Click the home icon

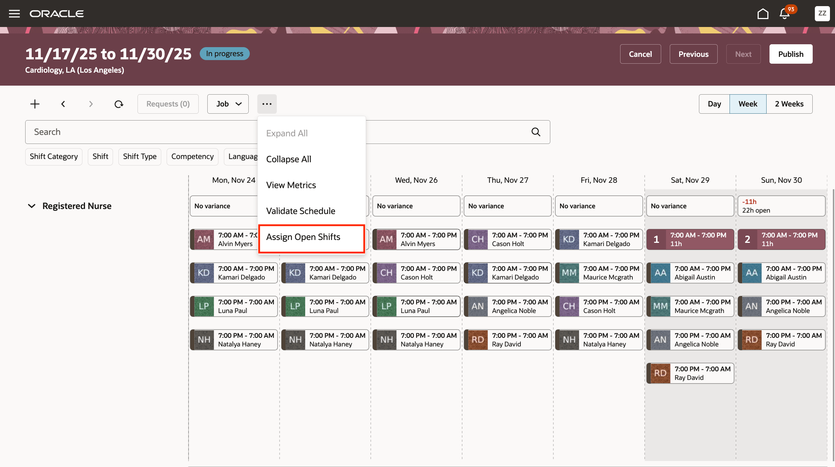(763, 13)
